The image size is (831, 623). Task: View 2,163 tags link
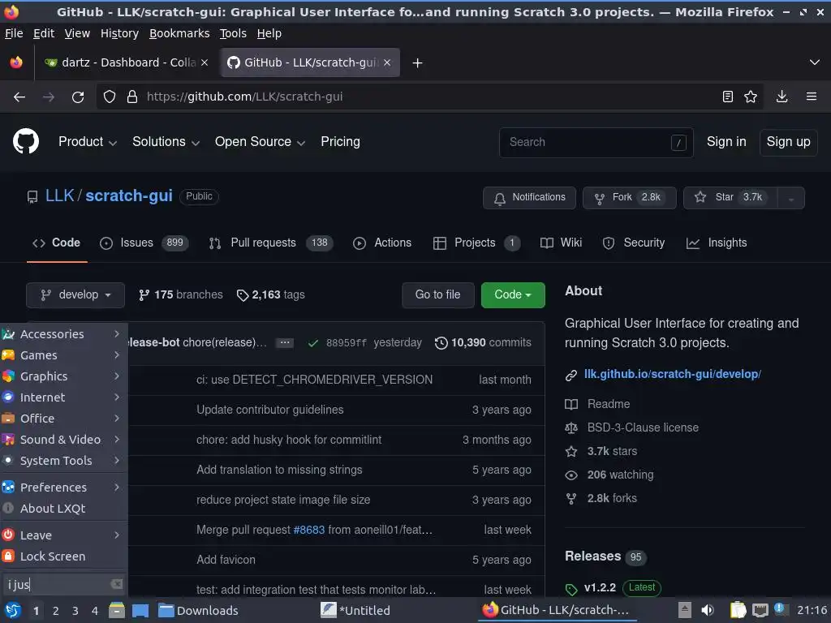point(271,295)
